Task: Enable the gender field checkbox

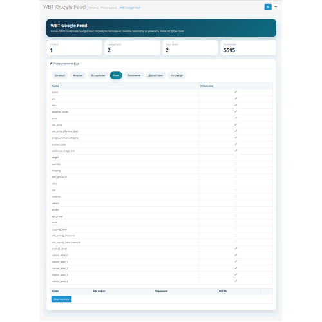Action: pyautogui.click(x=236, y=209)
